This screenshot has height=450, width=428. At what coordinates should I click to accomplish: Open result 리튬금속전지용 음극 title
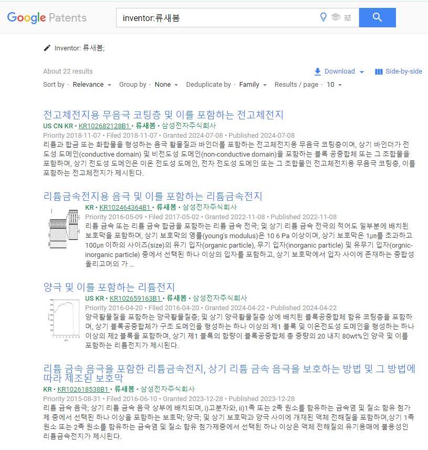tap(153, 196)
